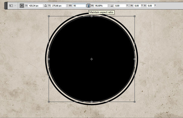Screen dimensions: 183x118
Task: Set the reference point location grid
Action: (22, 6)
